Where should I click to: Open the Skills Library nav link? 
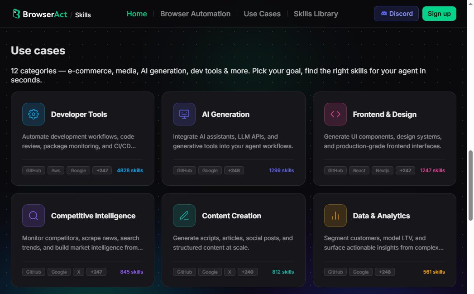click(316, 14)
